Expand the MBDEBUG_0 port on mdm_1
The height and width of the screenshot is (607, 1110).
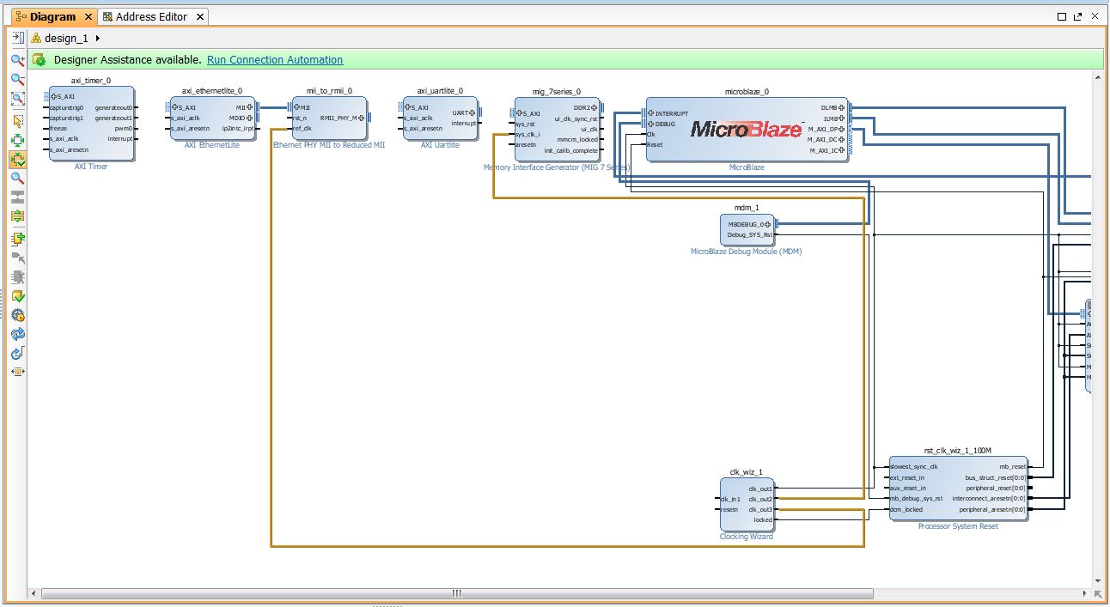pyautogui.click(x=767, y=224)
